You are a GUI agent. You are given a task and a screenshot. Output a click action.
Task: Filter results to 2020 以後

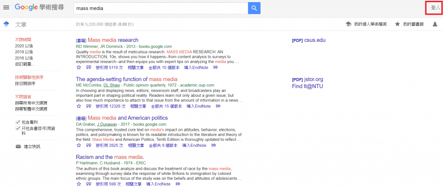pos(24,46)
